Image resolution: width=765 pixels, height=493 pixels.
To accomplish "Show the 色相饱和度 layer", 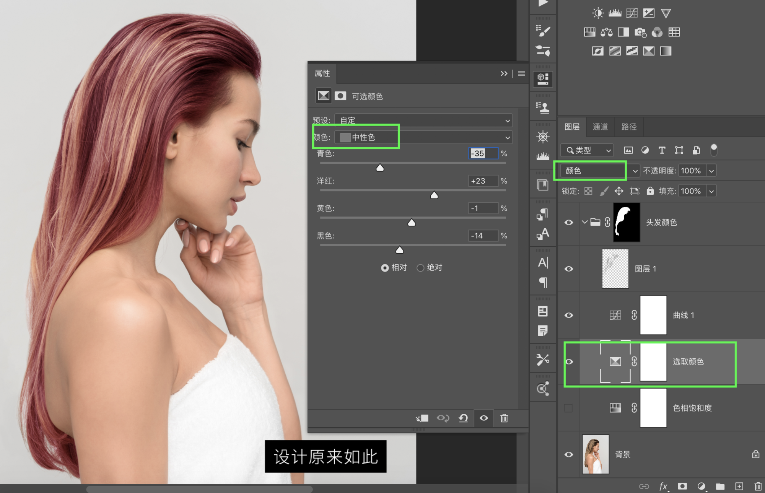I will (569, 408).
